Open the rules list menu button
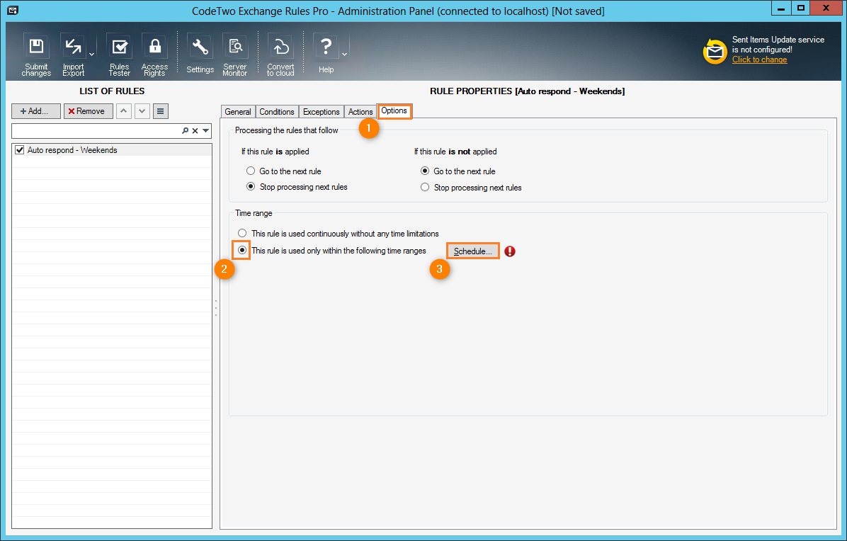 161,111
